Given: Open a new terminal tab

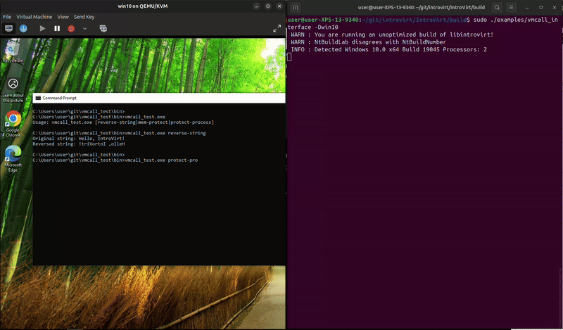Looking at the screenshot, I should (296, 7).
